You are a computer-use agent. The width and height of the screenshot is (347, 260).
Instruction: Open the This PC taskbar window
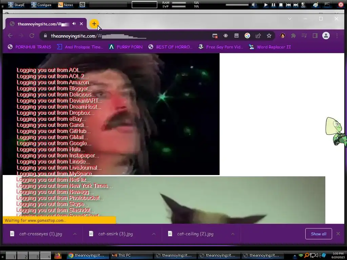[x=131, y=255]
